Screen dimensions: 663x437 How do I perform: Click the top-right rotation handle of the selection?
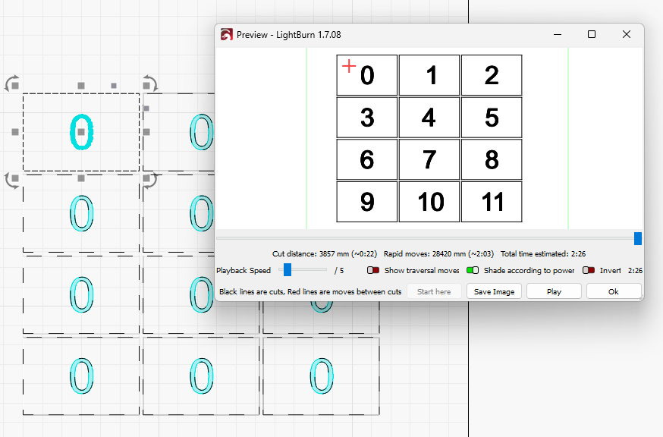[x=150, y=83]
